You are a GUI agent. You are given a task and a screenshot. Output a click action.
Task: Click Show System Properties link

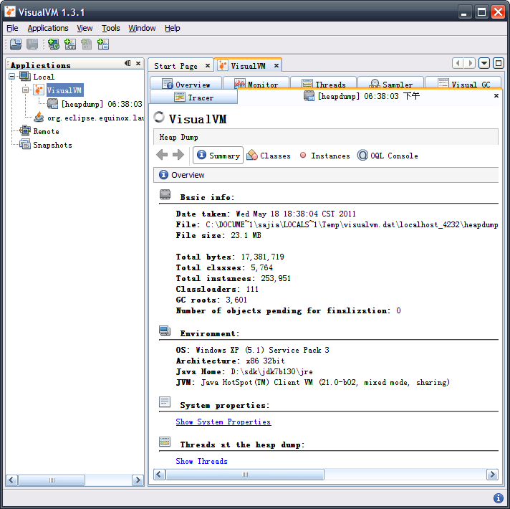223,422
